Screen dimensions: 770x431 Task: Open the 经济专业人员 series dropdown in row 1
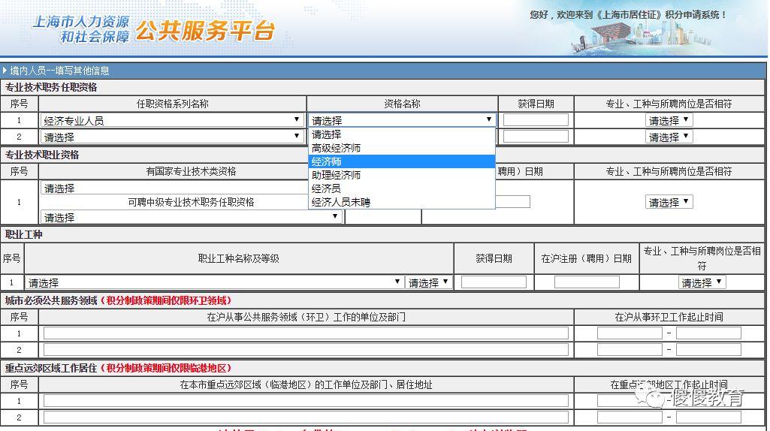point(172,120)
